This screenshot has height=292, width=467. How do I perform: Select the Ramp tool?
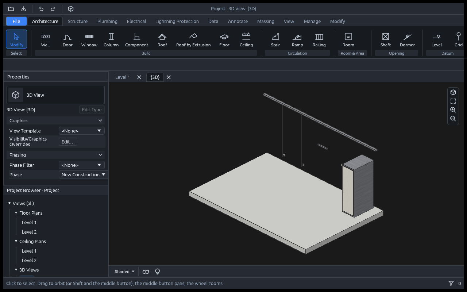coord(297,40)
